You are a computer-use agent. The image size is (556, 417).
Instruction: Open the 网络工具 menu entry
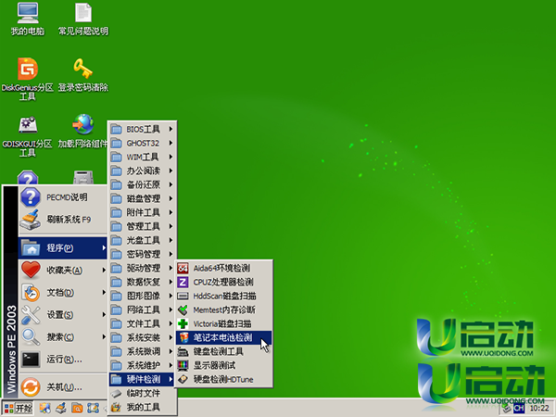tap(142, 310)
